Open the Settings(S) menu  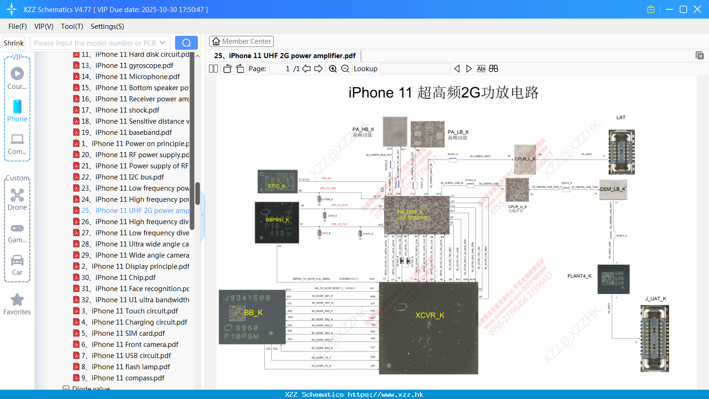click(x=108, y=27)
